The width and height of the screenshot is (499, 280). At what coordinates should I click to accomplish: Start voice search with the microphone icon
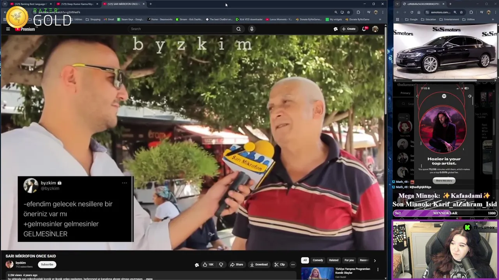pyautogui.click(x=252, y=29)
